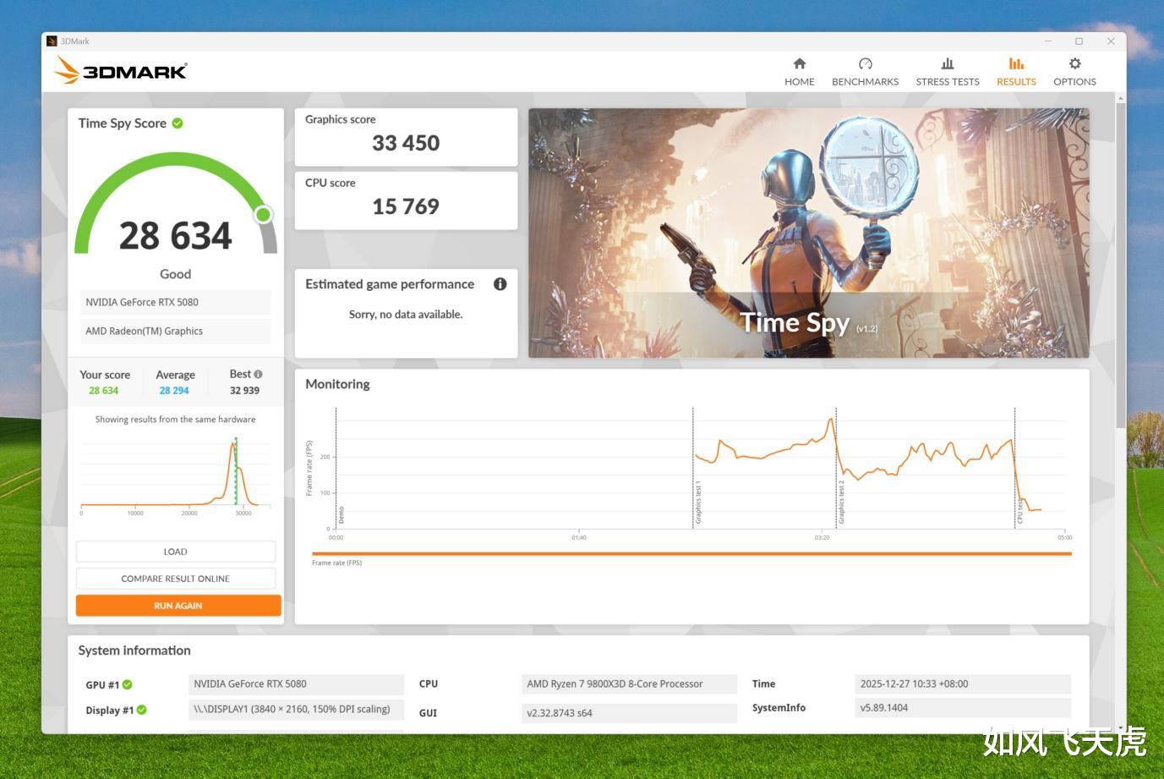Click the Demo marker in Monitoring chart
The width and height of the screenshot is (1164, 779).
pos(342,515)
